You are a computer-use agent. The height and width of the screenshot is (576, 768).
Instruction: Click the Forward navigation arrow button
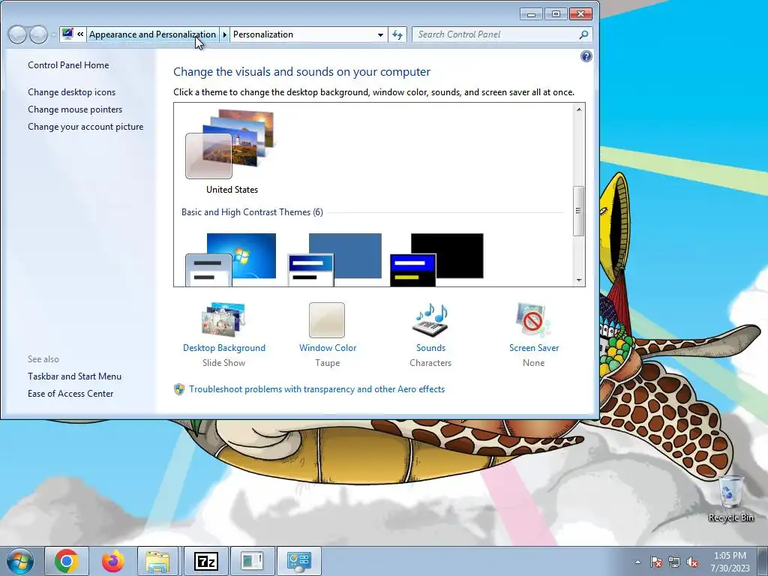point(38,34)
